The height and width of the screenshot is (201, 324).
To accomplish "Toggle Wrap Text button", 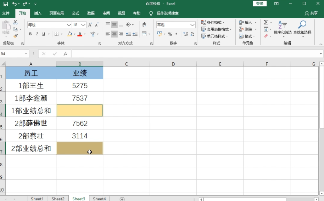I will [144, 24].
